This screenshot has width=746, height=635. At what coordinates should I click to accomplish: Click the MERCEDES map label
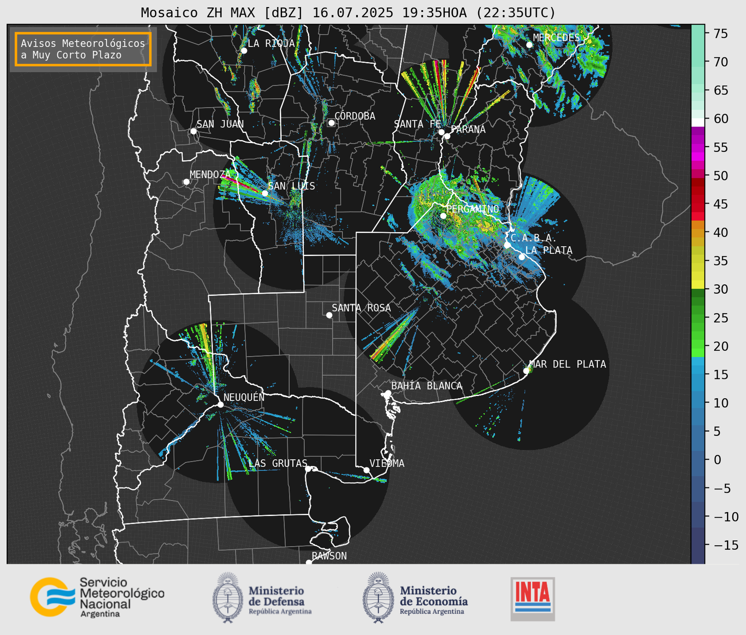pyautogui.click(x=556, y=38)
